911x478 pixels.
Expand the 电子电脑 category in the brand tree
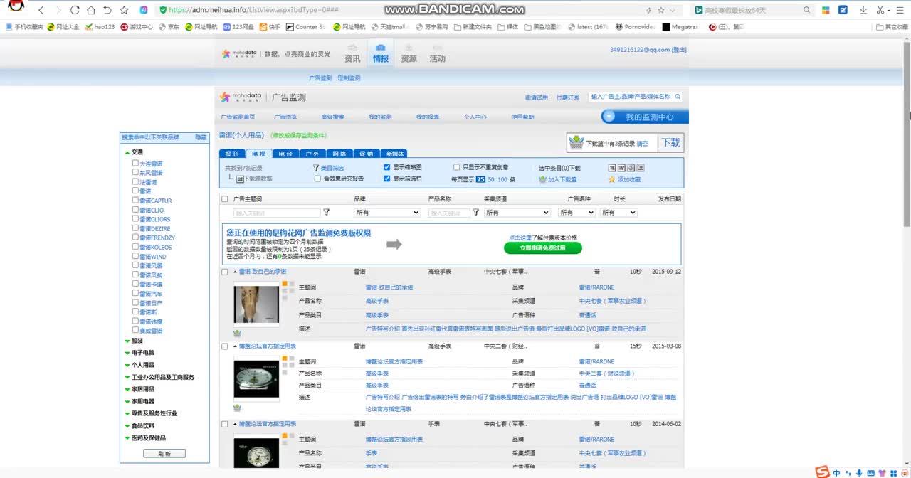point(127,353)
